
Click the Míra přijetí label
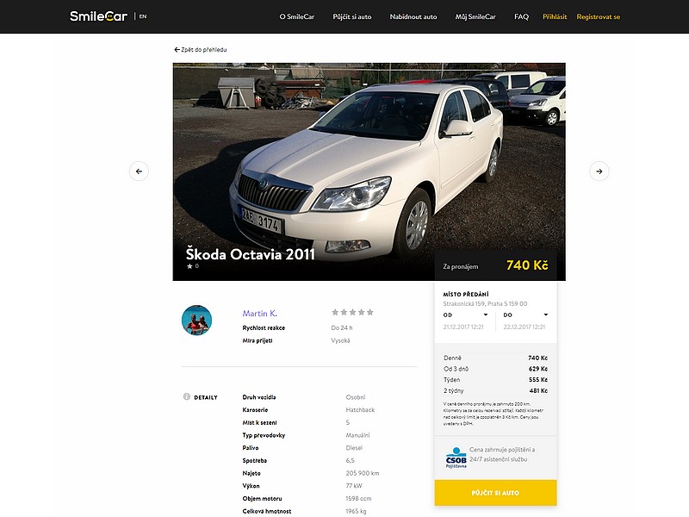[257, 340]
